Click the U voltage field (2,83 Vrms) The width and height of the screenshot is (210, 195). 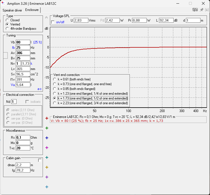(x=81, y=20)
